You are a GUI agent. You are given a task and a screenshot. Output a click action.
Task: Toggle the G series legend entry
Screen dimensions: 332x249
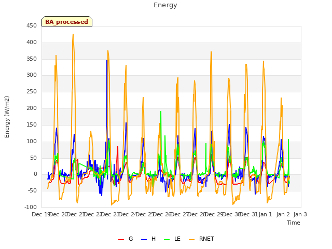pyautogui.click(x=126, y=239)
